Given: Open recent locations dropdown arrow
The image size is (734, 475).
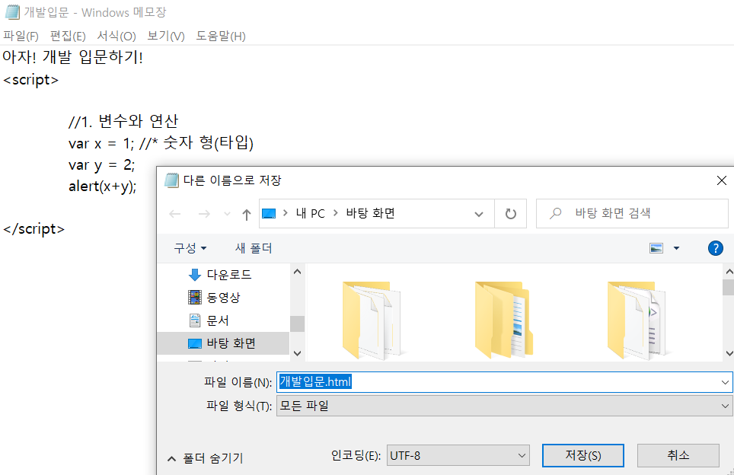Looking at the screenshot, I should [227, 214].
